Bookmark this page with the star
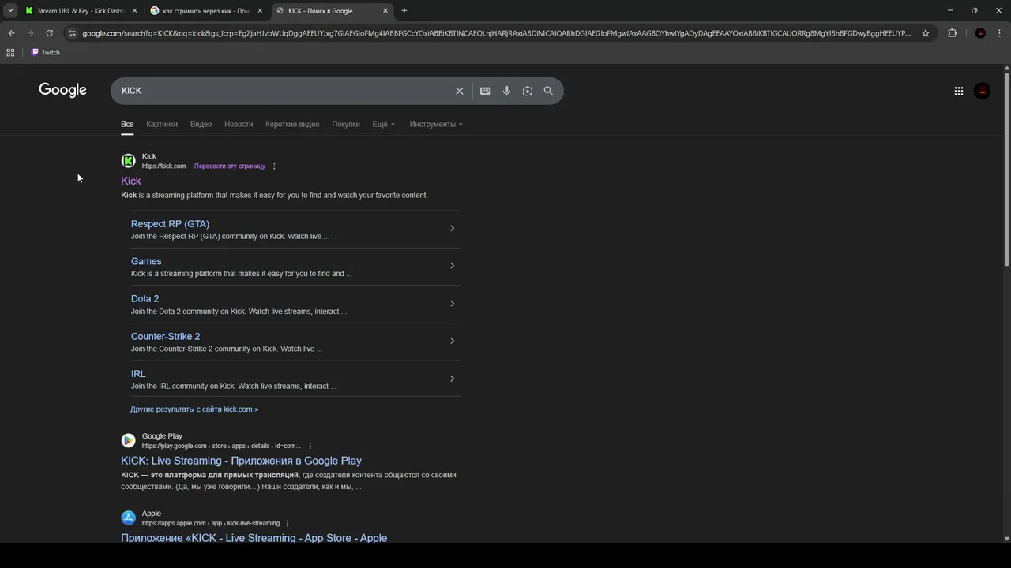The image size is (1011, 568). [x=926, y=33]
